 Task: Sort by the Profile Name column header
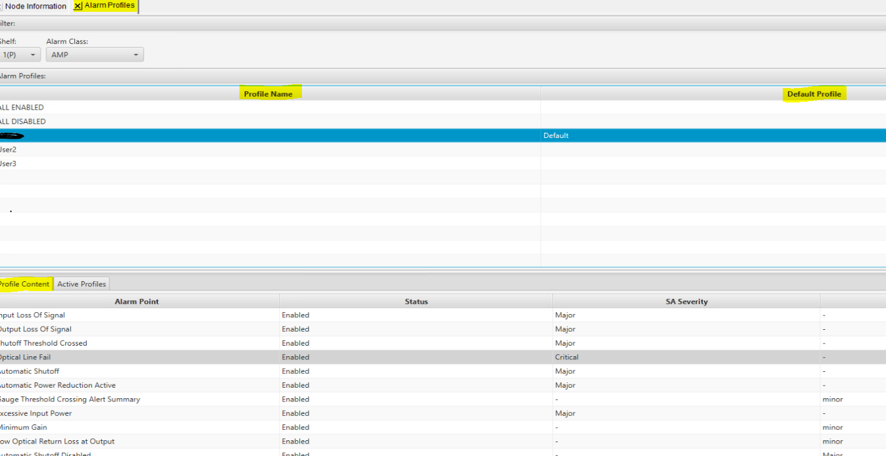tap(270, 93)
